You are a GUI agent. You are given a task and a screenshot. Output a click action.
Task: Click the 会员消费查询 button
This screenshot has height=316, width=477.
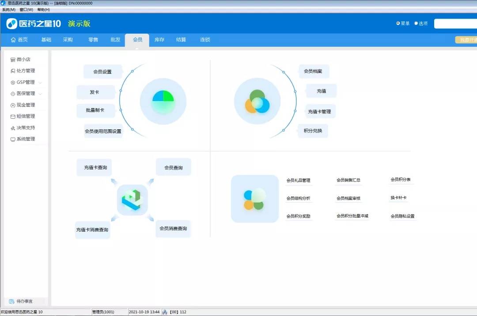pyautogui.click(x=173, y=229)
